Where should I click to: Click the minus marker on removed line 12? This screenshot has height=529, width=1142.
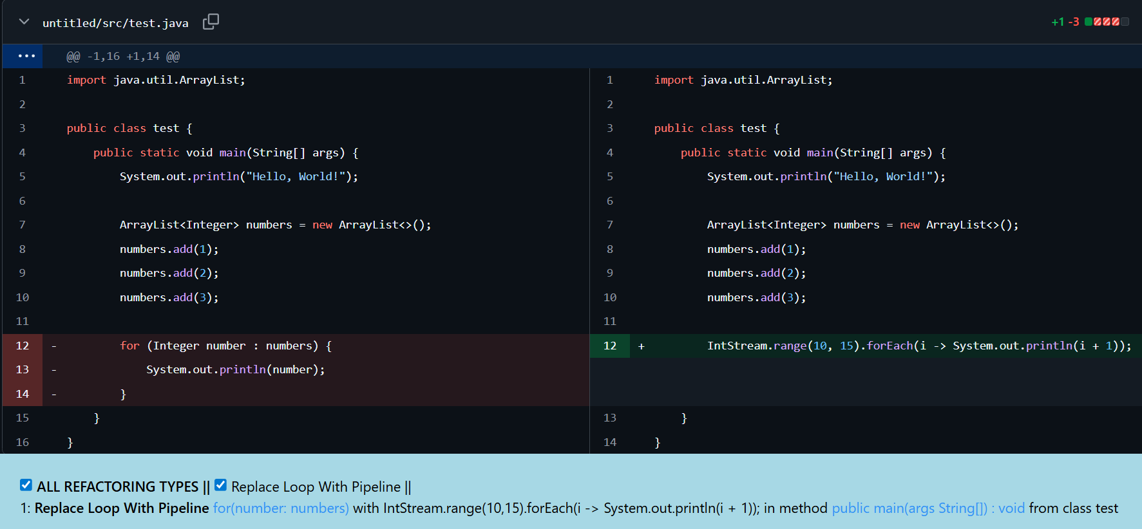point(54,346)
